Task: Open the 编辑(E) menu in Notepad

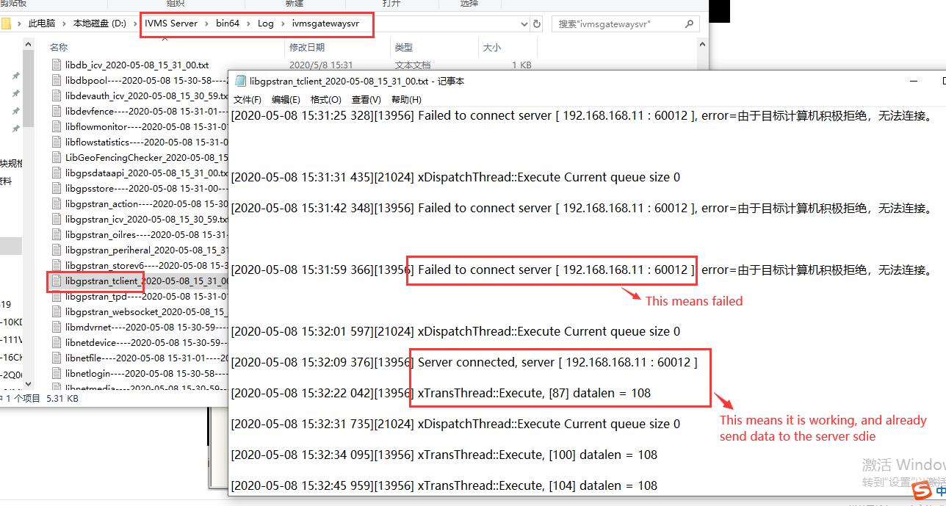Action: pyautogui.click(x=286, y=100)
